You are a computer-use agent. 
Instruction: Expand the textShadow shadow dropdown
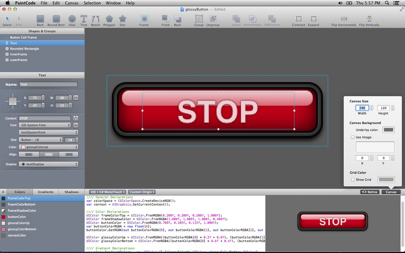tap(49, 164)
